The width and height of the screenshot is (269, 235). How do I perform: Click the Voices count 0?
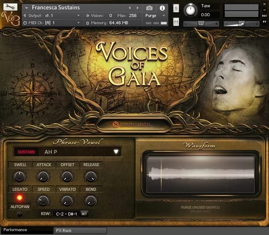tap(110, 16)
